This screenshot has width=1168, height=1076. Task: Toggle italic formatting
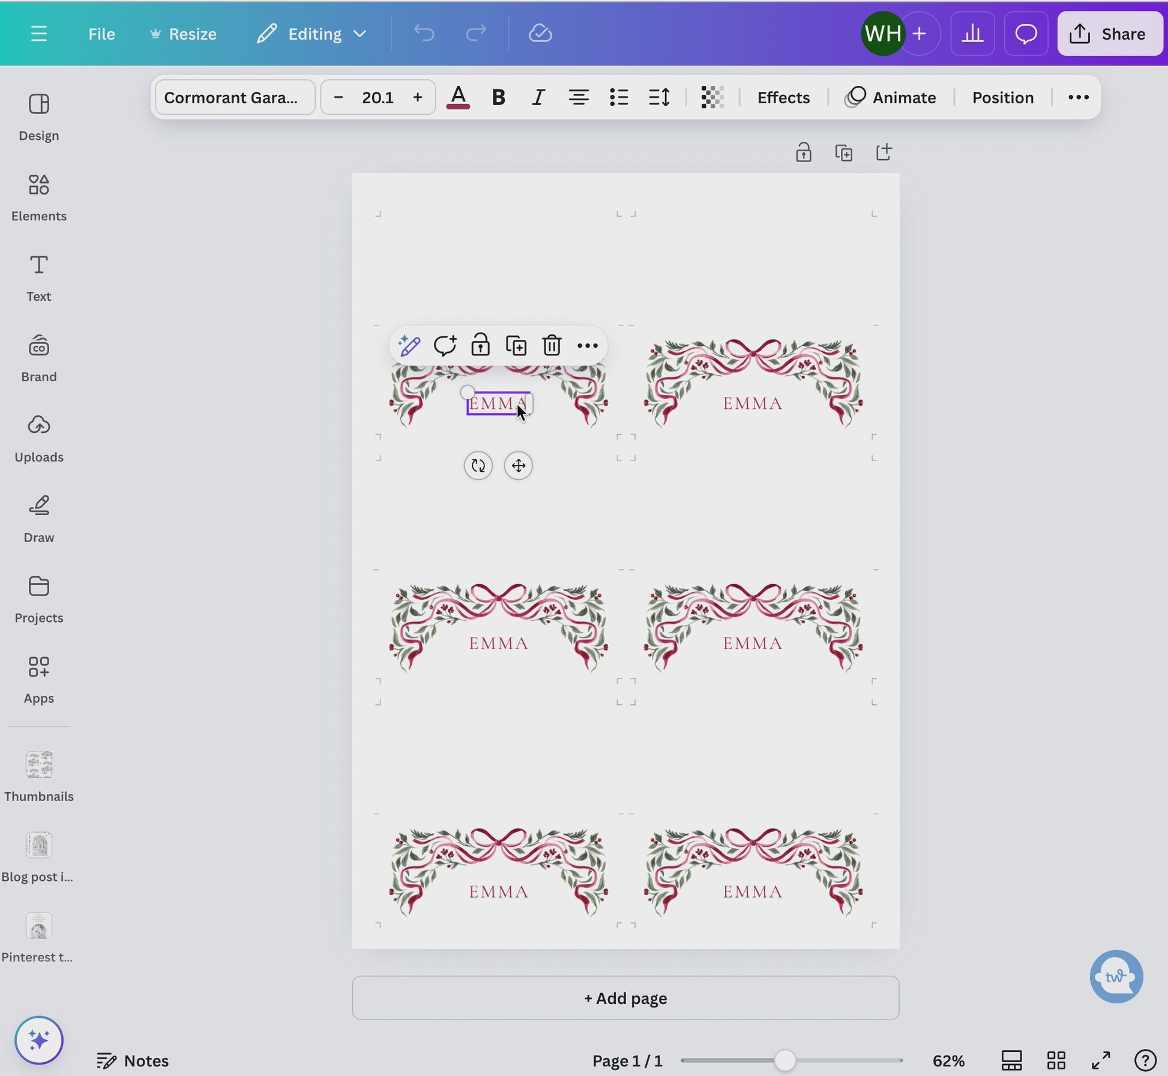tap(538, 97)
